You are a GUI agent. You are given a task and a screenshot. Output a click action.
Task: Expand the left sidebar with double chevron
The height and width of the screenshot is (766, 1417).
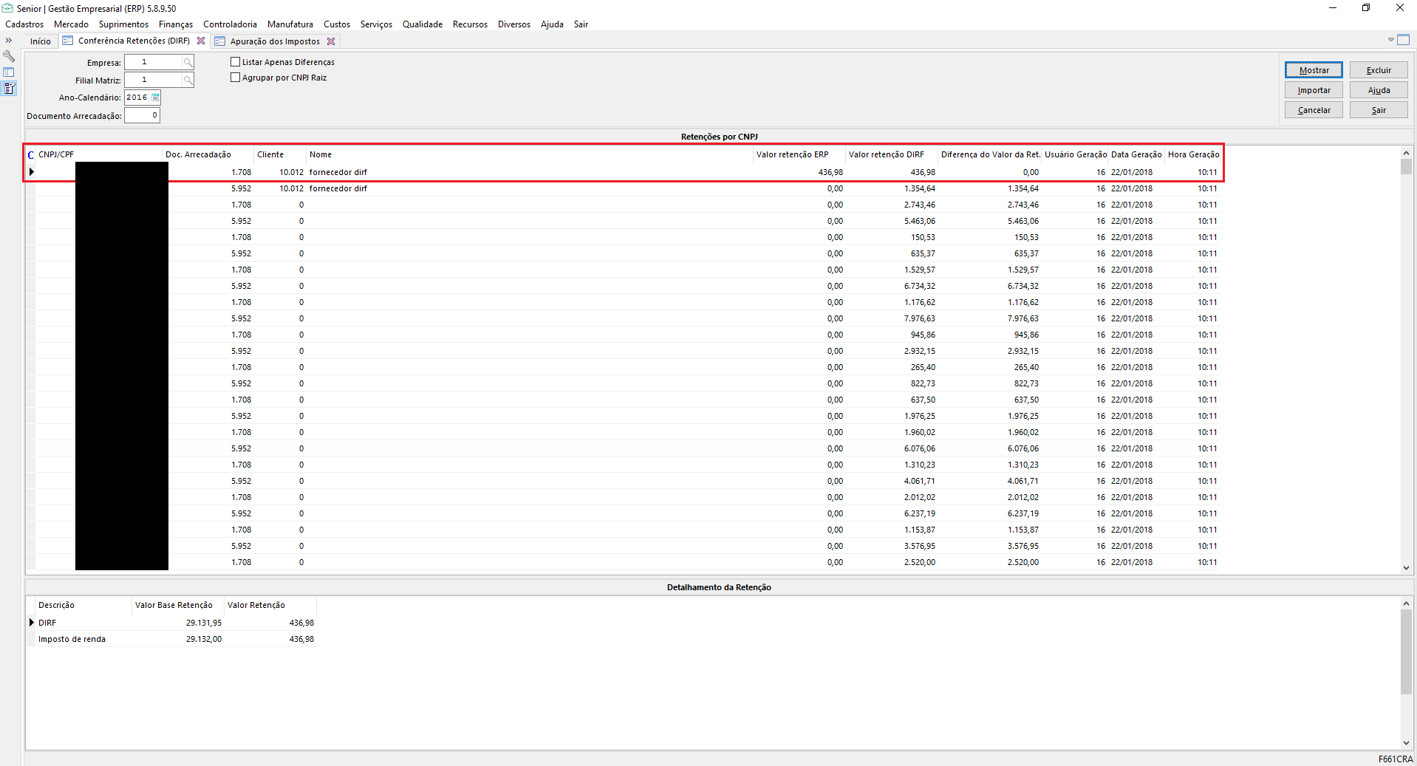click(x=9, y=41)
